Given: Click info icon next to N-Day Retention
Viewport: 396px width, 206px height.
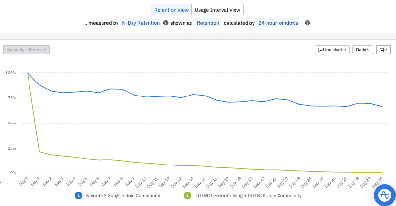Looking at the screenshot, I should click(x=166, y=23).
